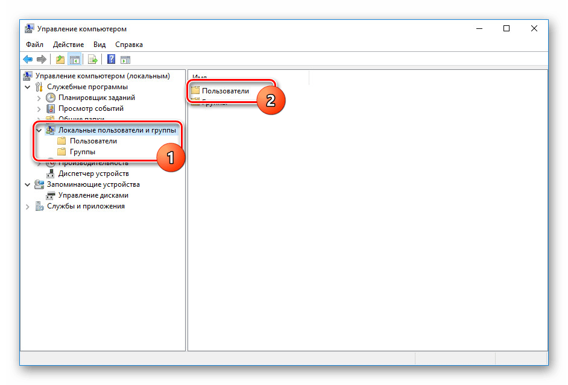Screen dimensions: 568x385
Task: Click the Back arrow toolbar icon
Action: tap(28, 59)
